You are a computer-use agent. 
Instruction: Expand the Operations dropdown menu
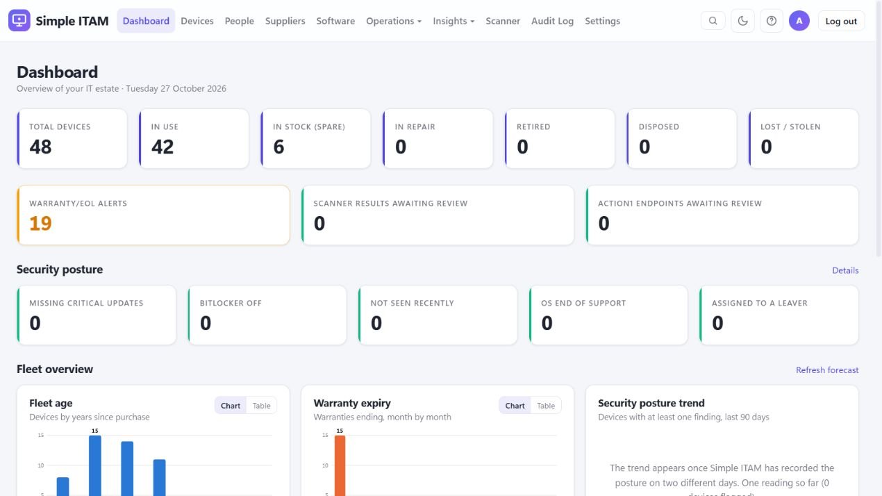tap(394, 21)
